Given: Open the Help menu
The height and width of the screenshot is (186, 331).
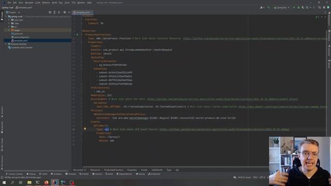Looking at the screenshot, I should click(x=89, y=3).
